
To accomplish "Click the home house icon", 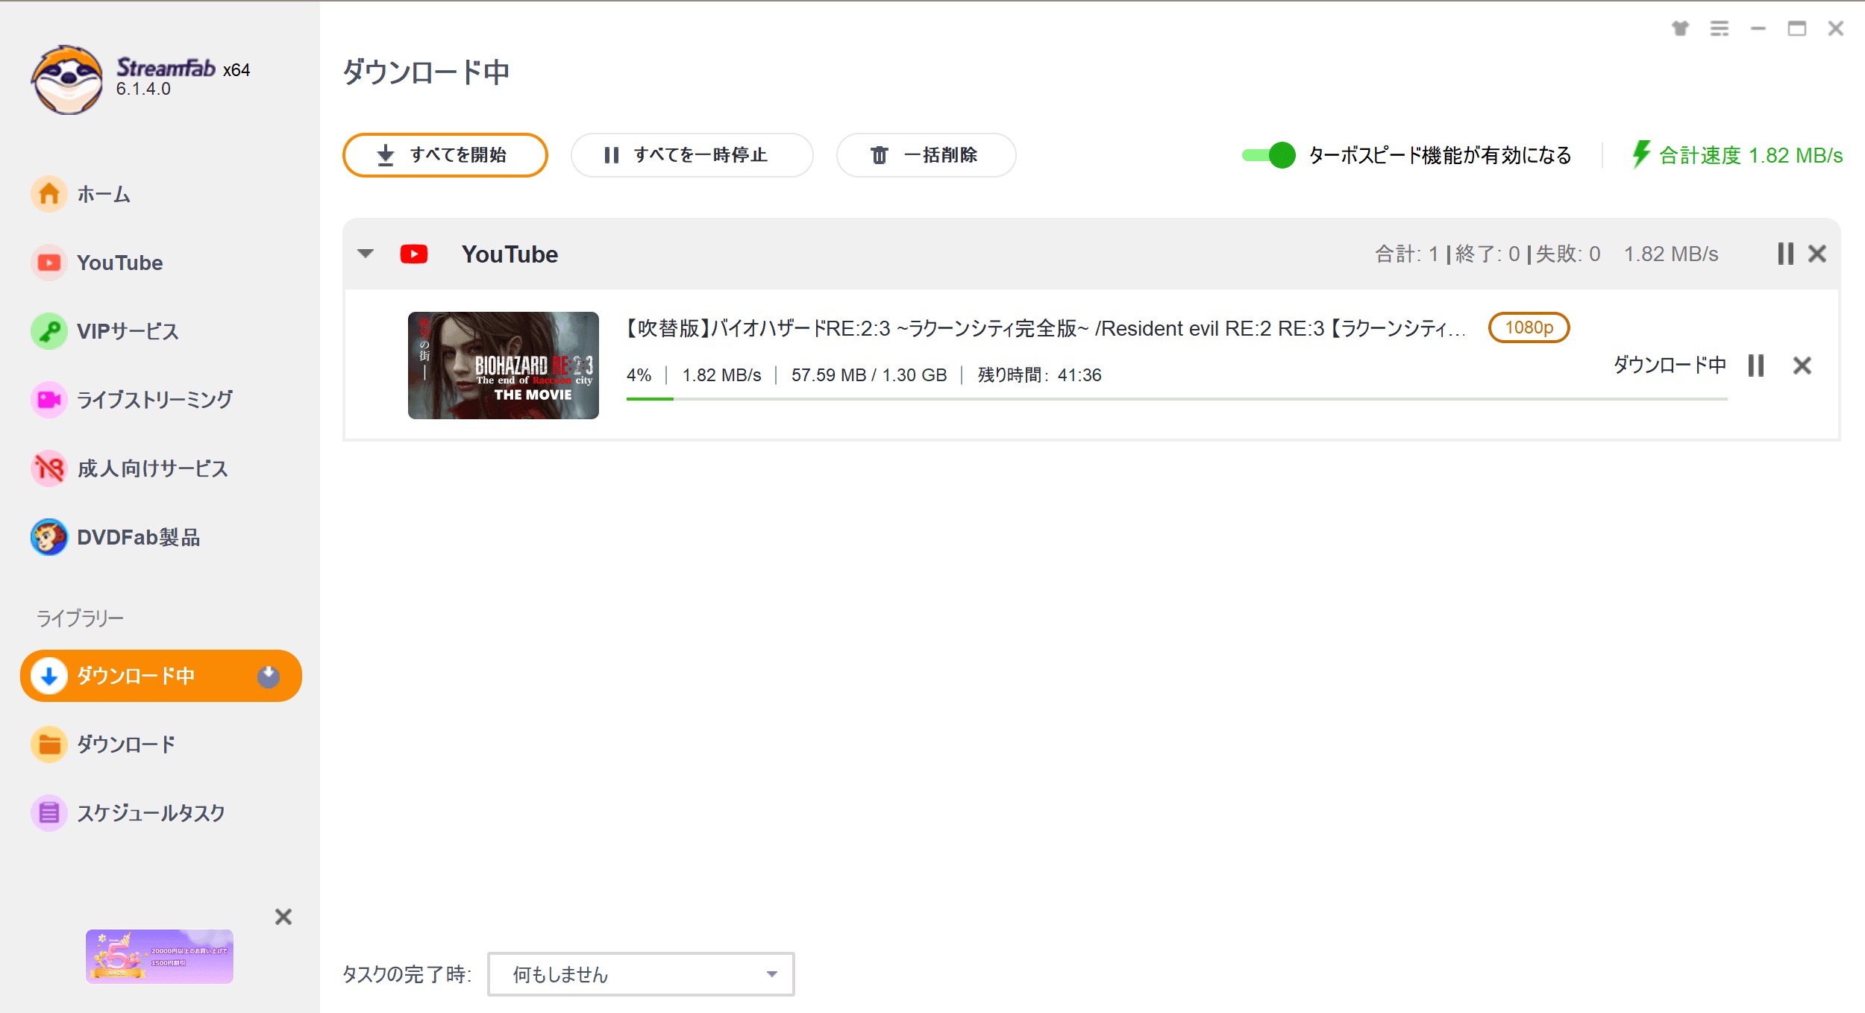I will pos(49,194).
